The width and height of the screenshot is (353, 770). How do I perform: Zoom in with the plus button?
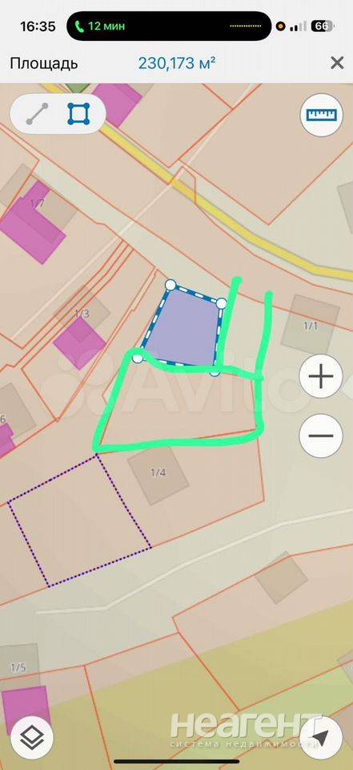click(321, 377)
